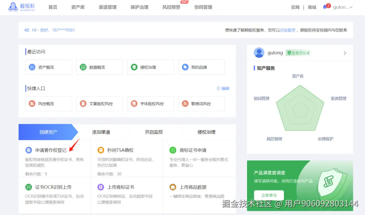Click the 申请著作权登记 copyright icon
Viewport: 365px width, 215px height.
click(x=29, y=150)
